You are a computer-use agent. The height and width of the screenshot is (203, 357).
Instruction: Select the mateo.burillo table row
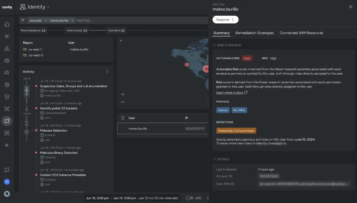pyautogui.click(x=163, y=129)
